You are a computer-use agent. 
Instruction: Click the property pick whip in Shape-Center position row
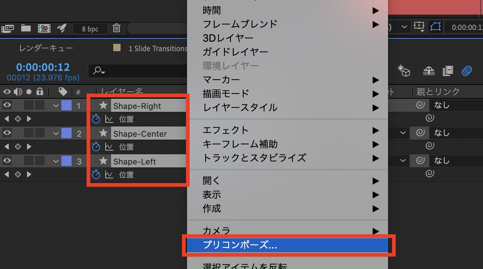point(430,146)
